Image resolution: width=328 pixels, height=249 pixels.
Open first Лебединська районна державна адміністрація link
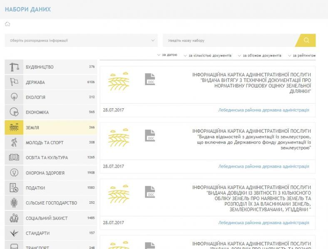coord(263,110)
